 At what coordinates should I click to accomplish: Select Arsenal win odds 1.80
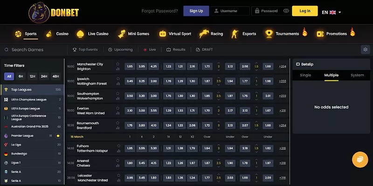coord(130,163)
